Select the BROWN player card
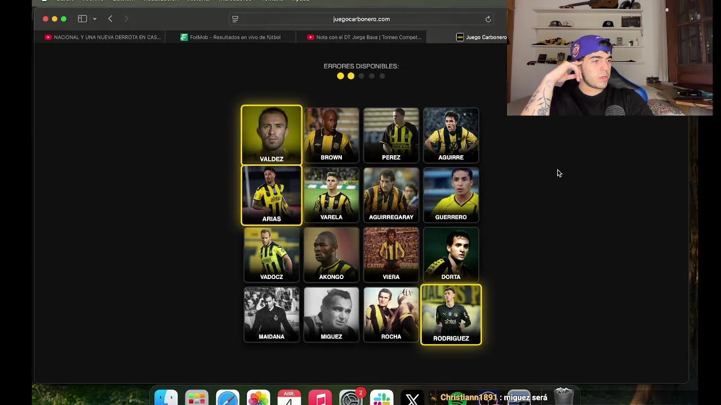This screenshot has width=721, height=405. (x=331, y=135)
